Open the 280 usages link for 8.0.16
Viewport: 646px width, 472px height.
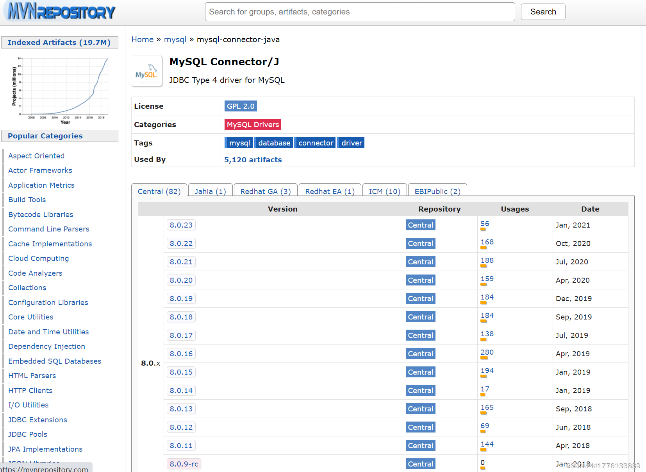487,352
